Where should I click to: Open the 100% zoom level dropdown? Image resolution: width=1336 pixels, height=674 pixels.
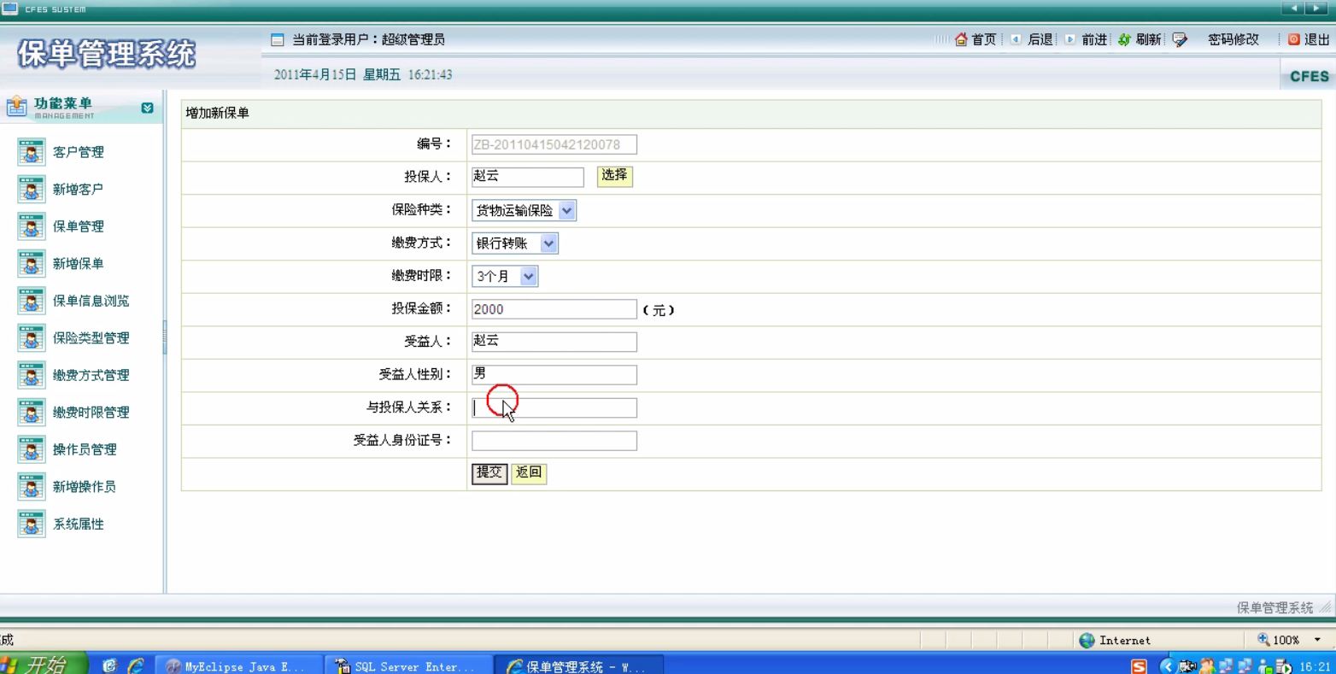[1317, 640]
